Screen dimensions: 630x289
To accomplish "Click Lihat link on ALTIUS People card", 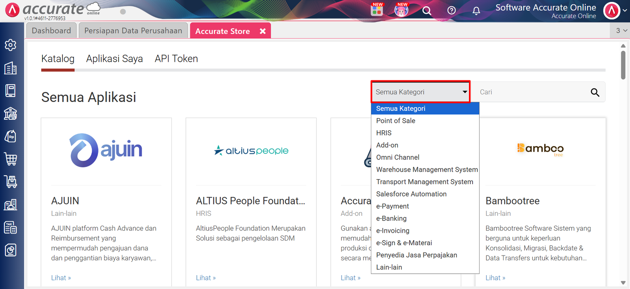I will tap(206, 278).
